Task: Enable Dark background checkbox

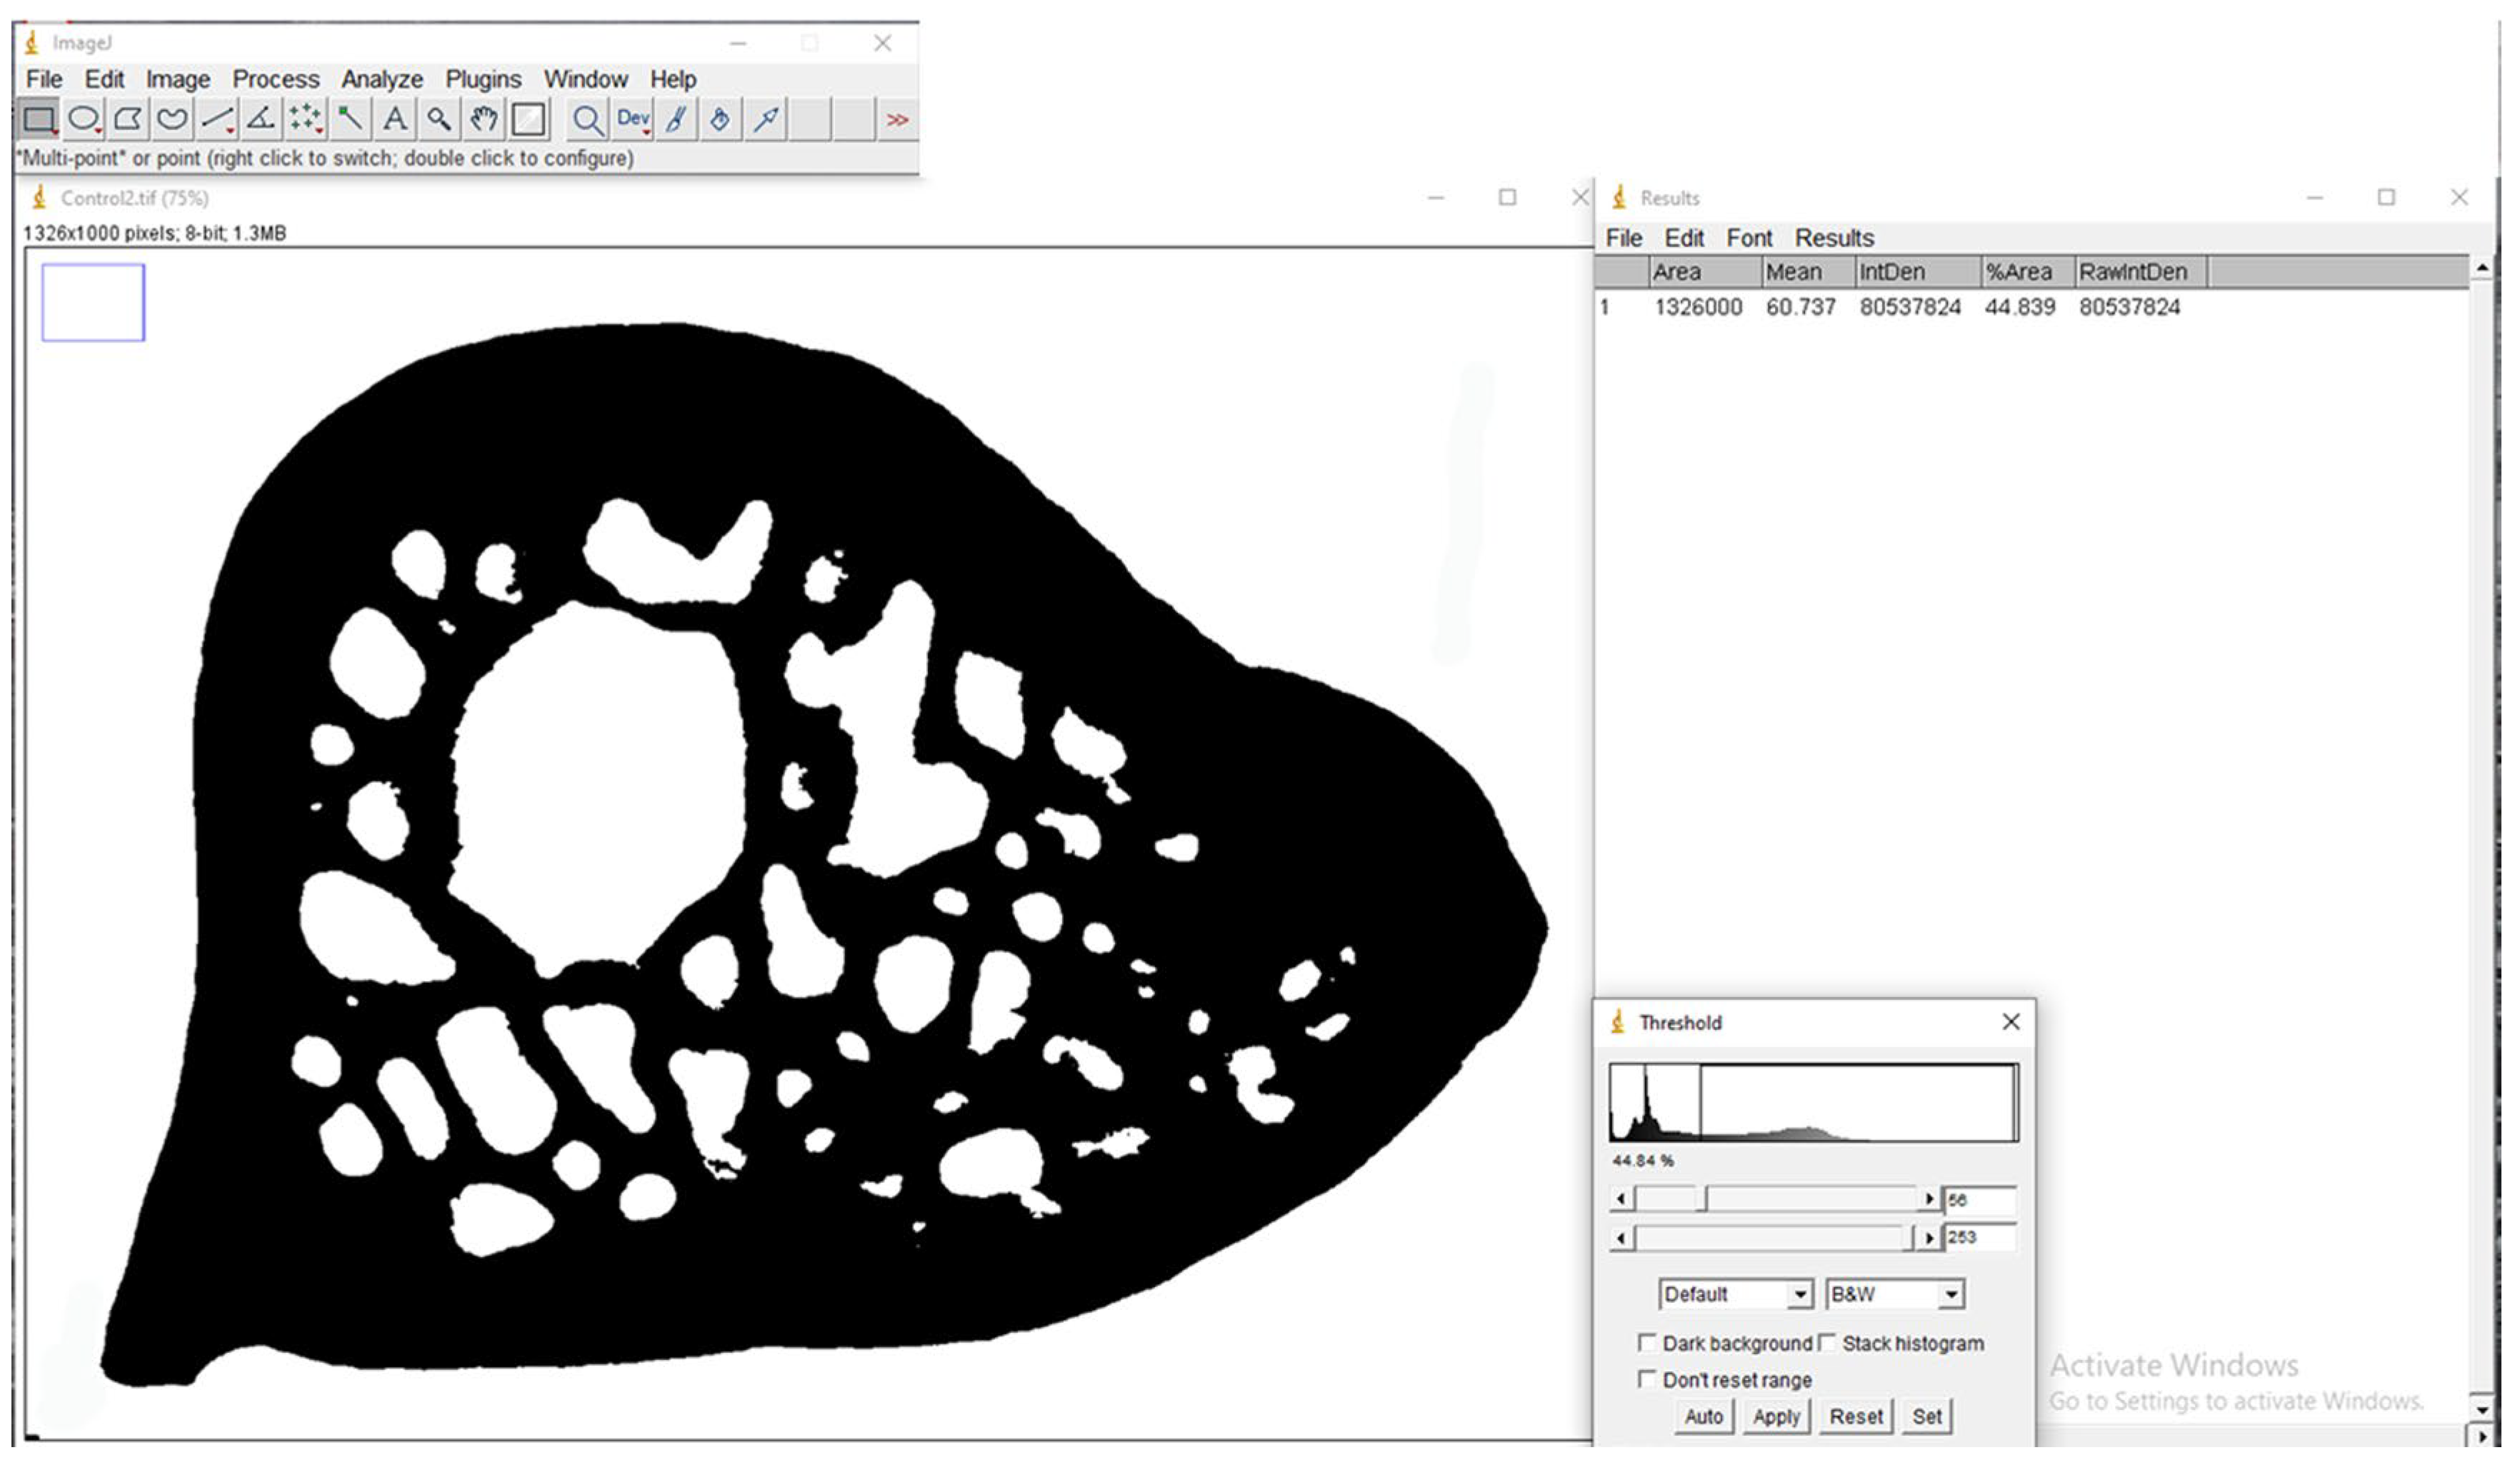Action: click(x=1646, y=1342)
